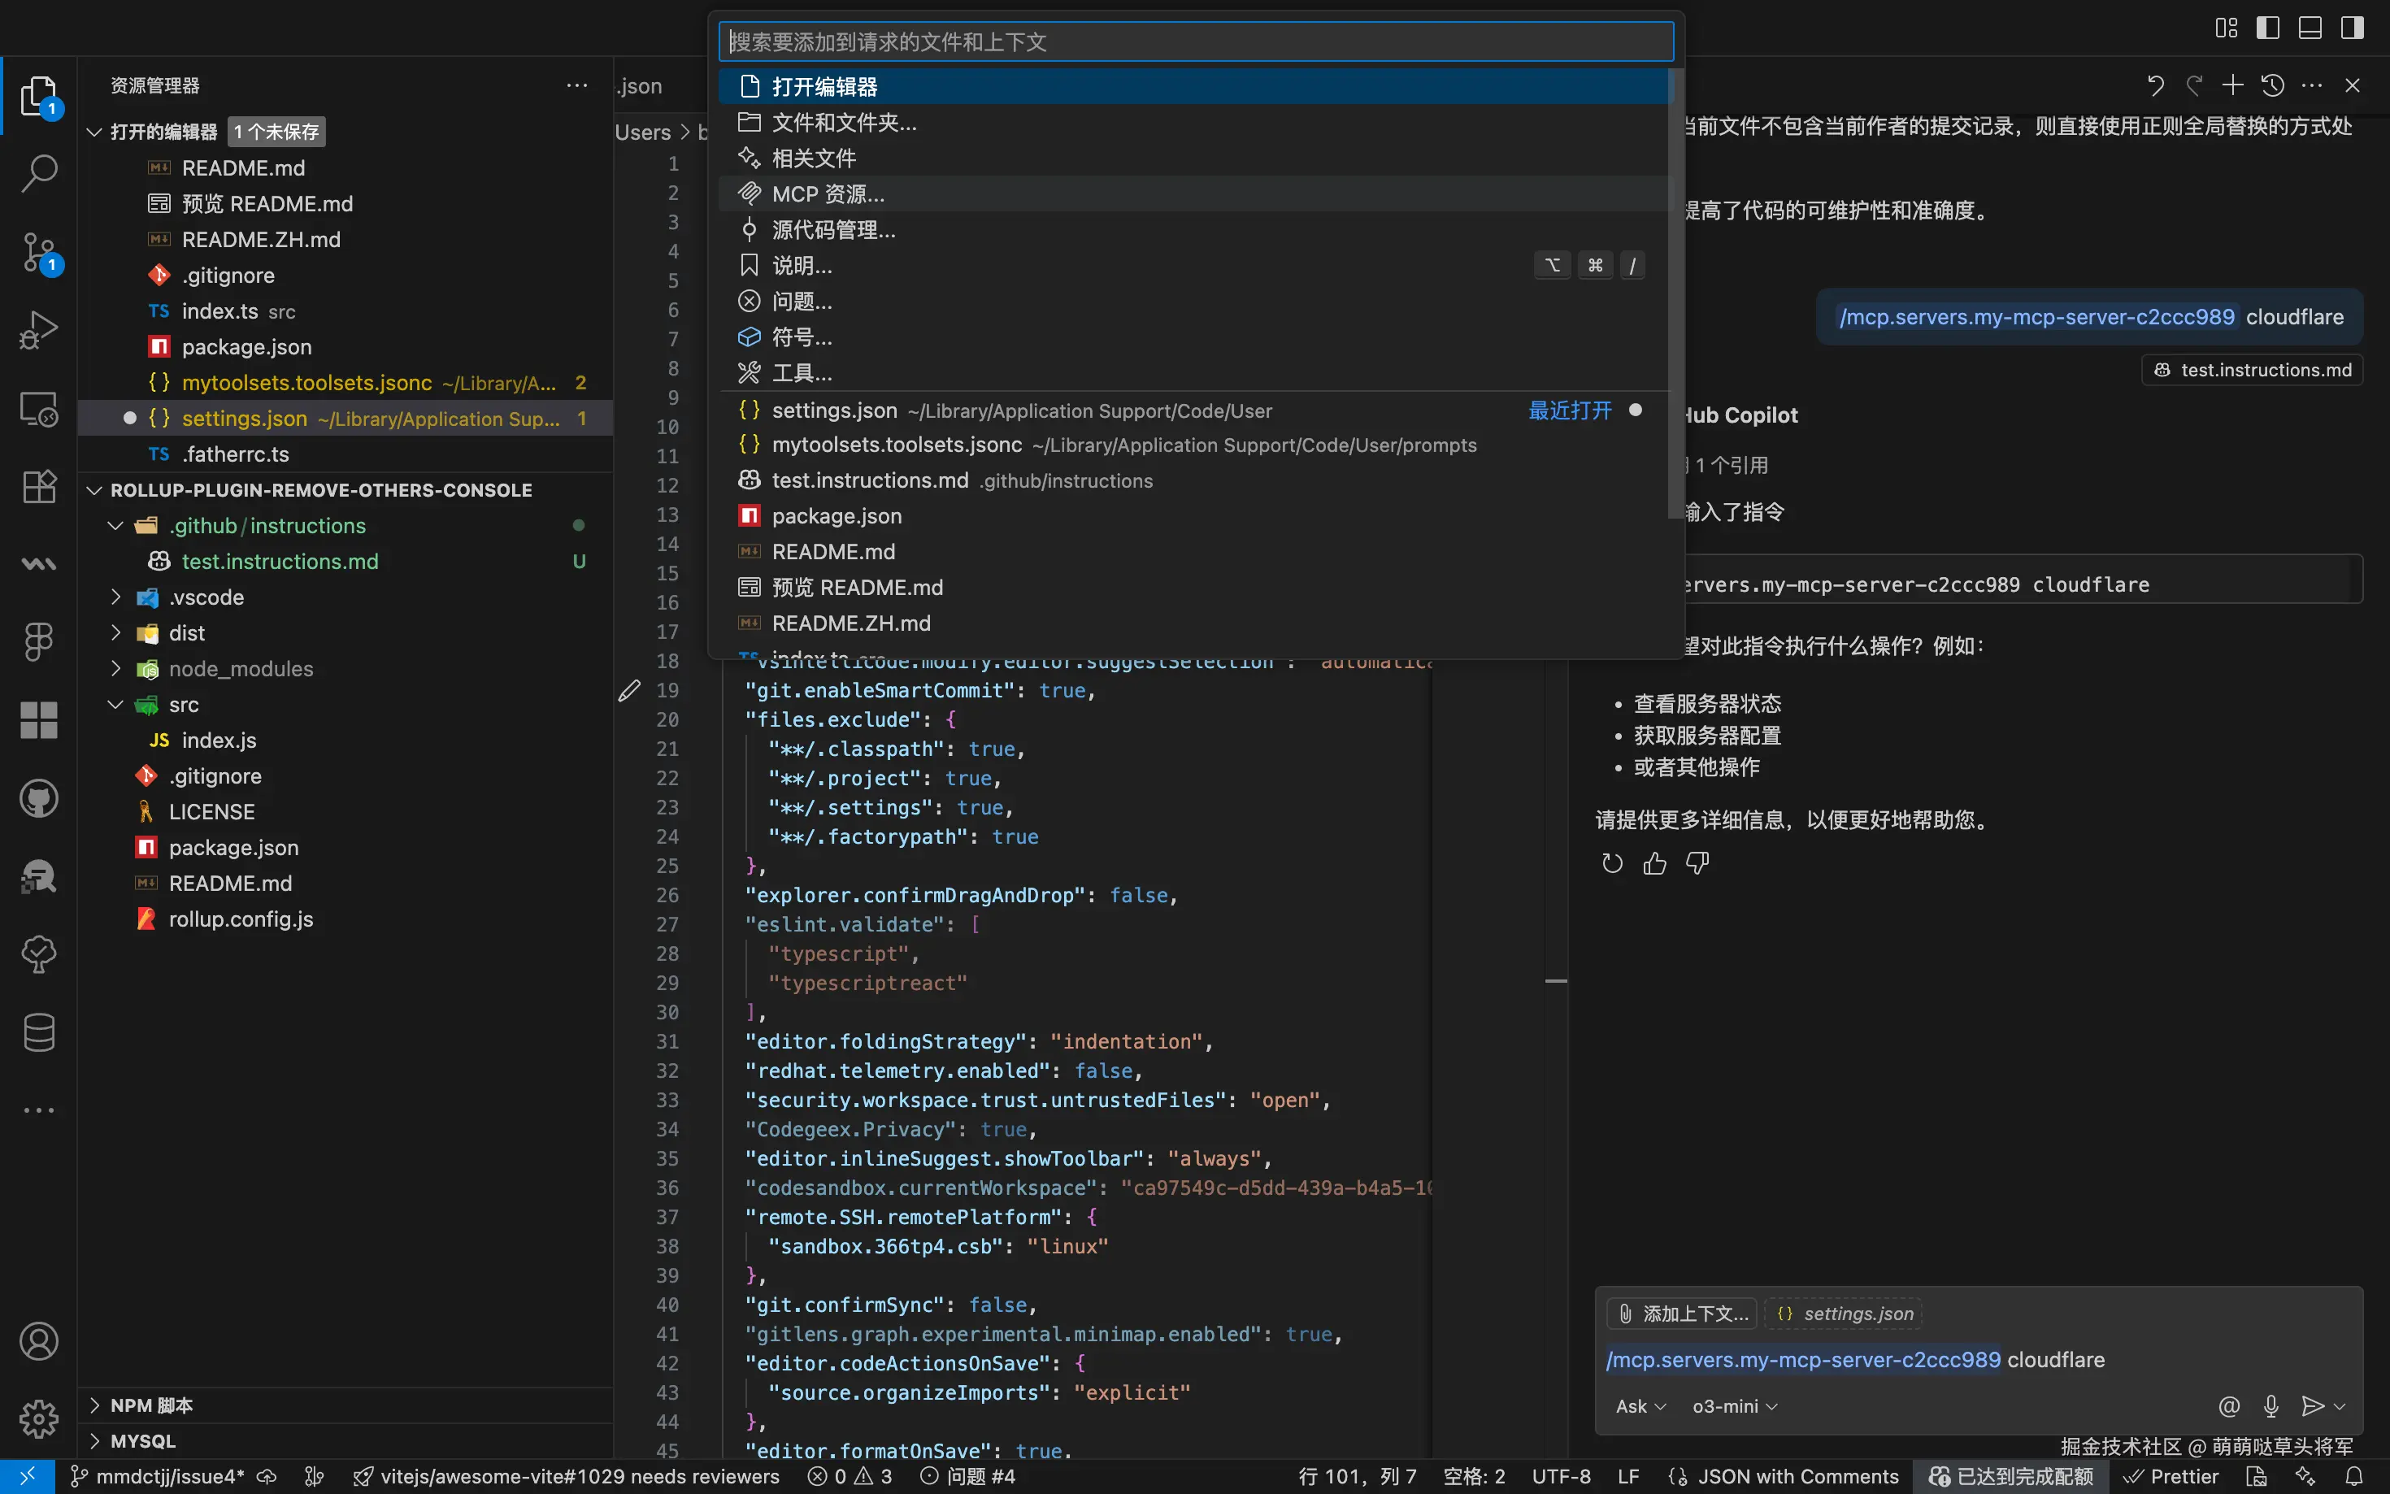Click the new chat plus icon

[2232, 85]
